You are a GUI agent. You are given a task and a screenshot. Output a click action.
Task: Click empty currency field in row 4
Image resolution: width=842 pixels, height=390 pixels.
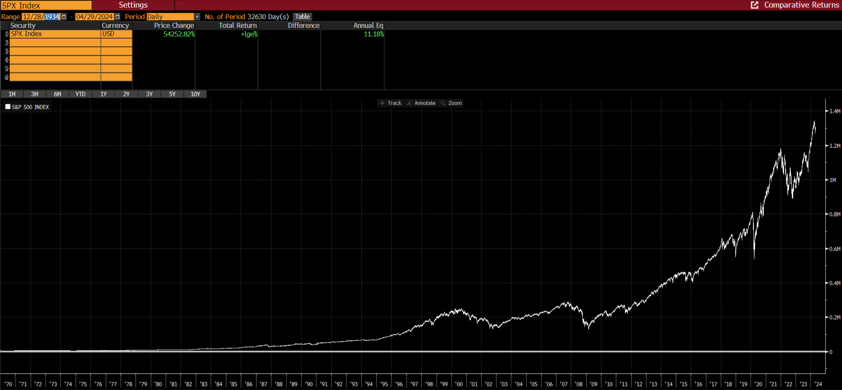117,60
